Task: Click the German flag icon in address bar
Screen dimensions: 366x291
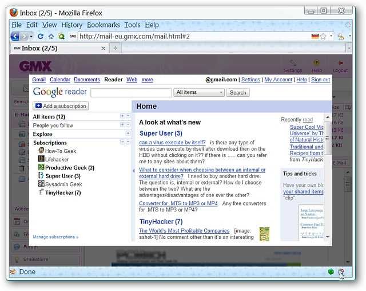Action: [x=315, y=36]
